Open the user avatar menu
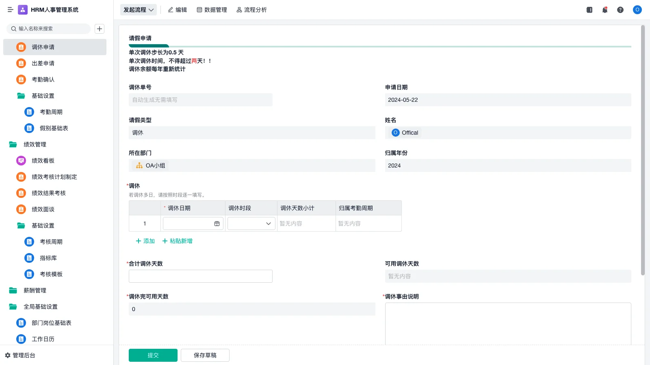Image resolution: width=650 pixels, height=365 pixels. coord(637,10)
